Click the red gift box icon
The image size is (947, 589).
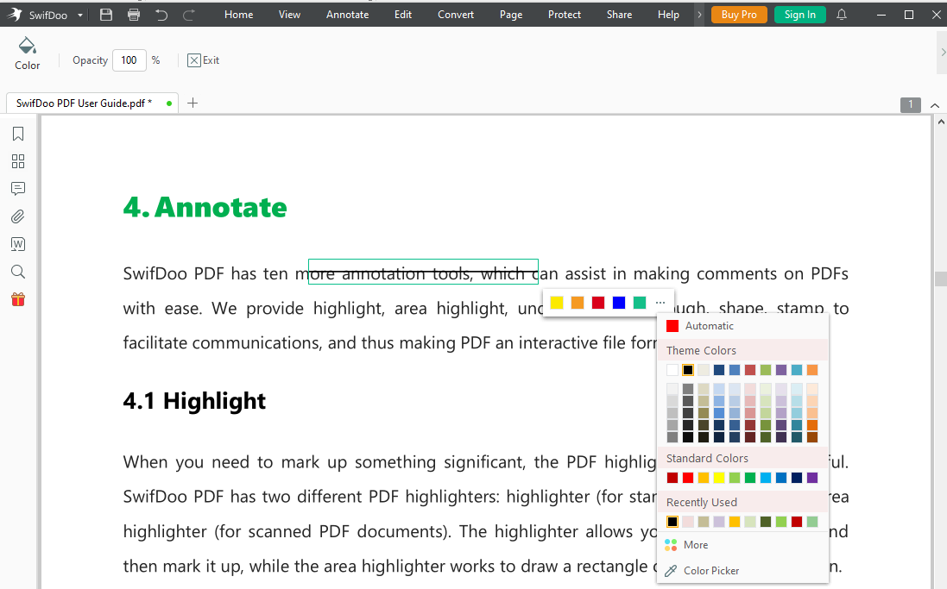(x=18, y=299)
